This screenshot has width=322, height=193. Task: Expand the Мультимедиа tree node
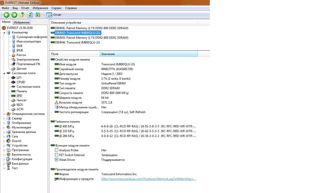coord(4,127)
